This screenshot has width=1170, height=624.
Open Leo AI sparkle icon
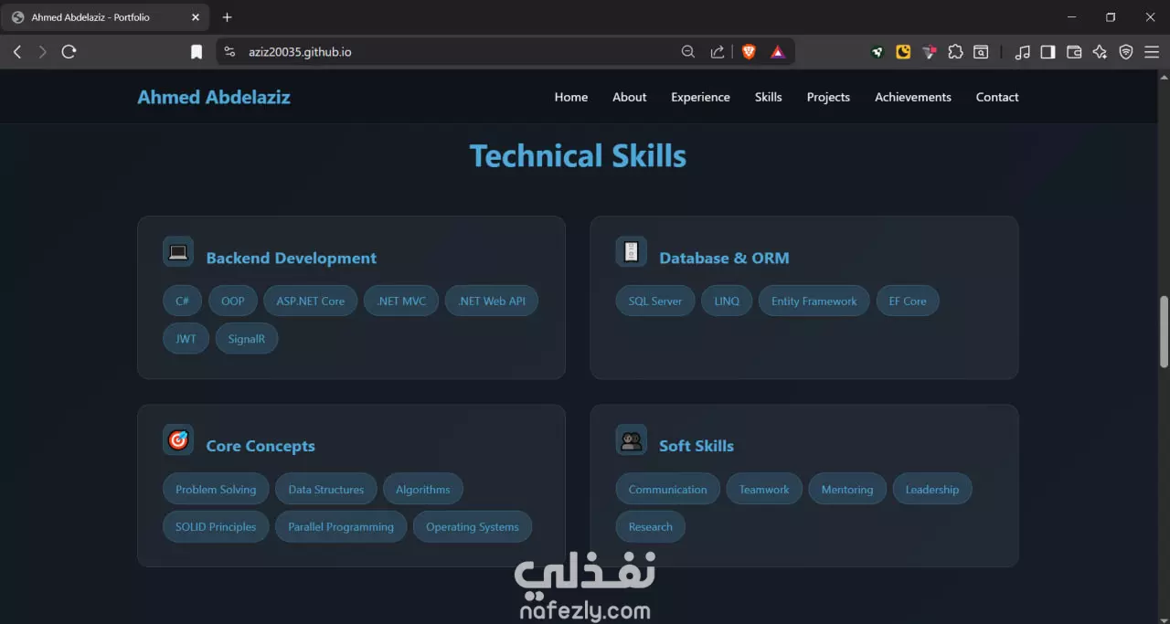pyautogui.click(x=1100, y=52)
